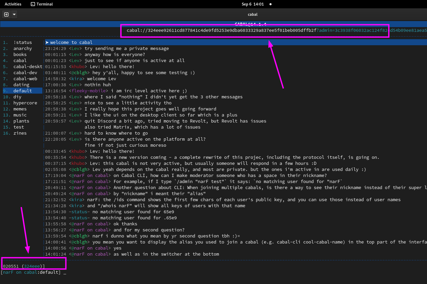Open a new terminal tab

point(6,14)
